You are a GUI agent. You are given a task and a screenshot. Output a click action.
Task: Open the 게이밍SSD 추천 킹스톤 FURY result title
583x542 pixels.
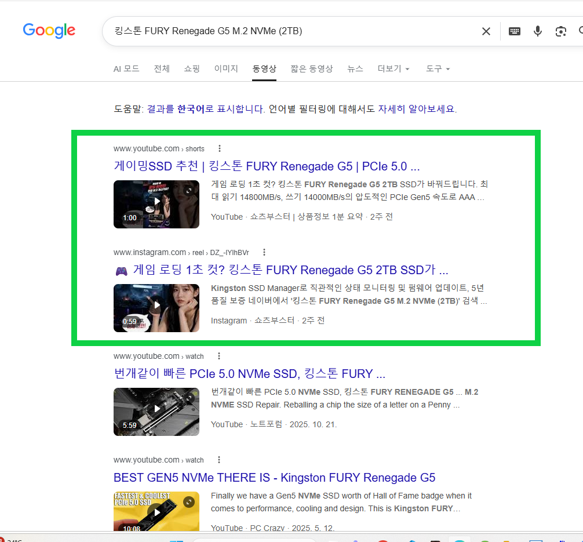point(267,166)
